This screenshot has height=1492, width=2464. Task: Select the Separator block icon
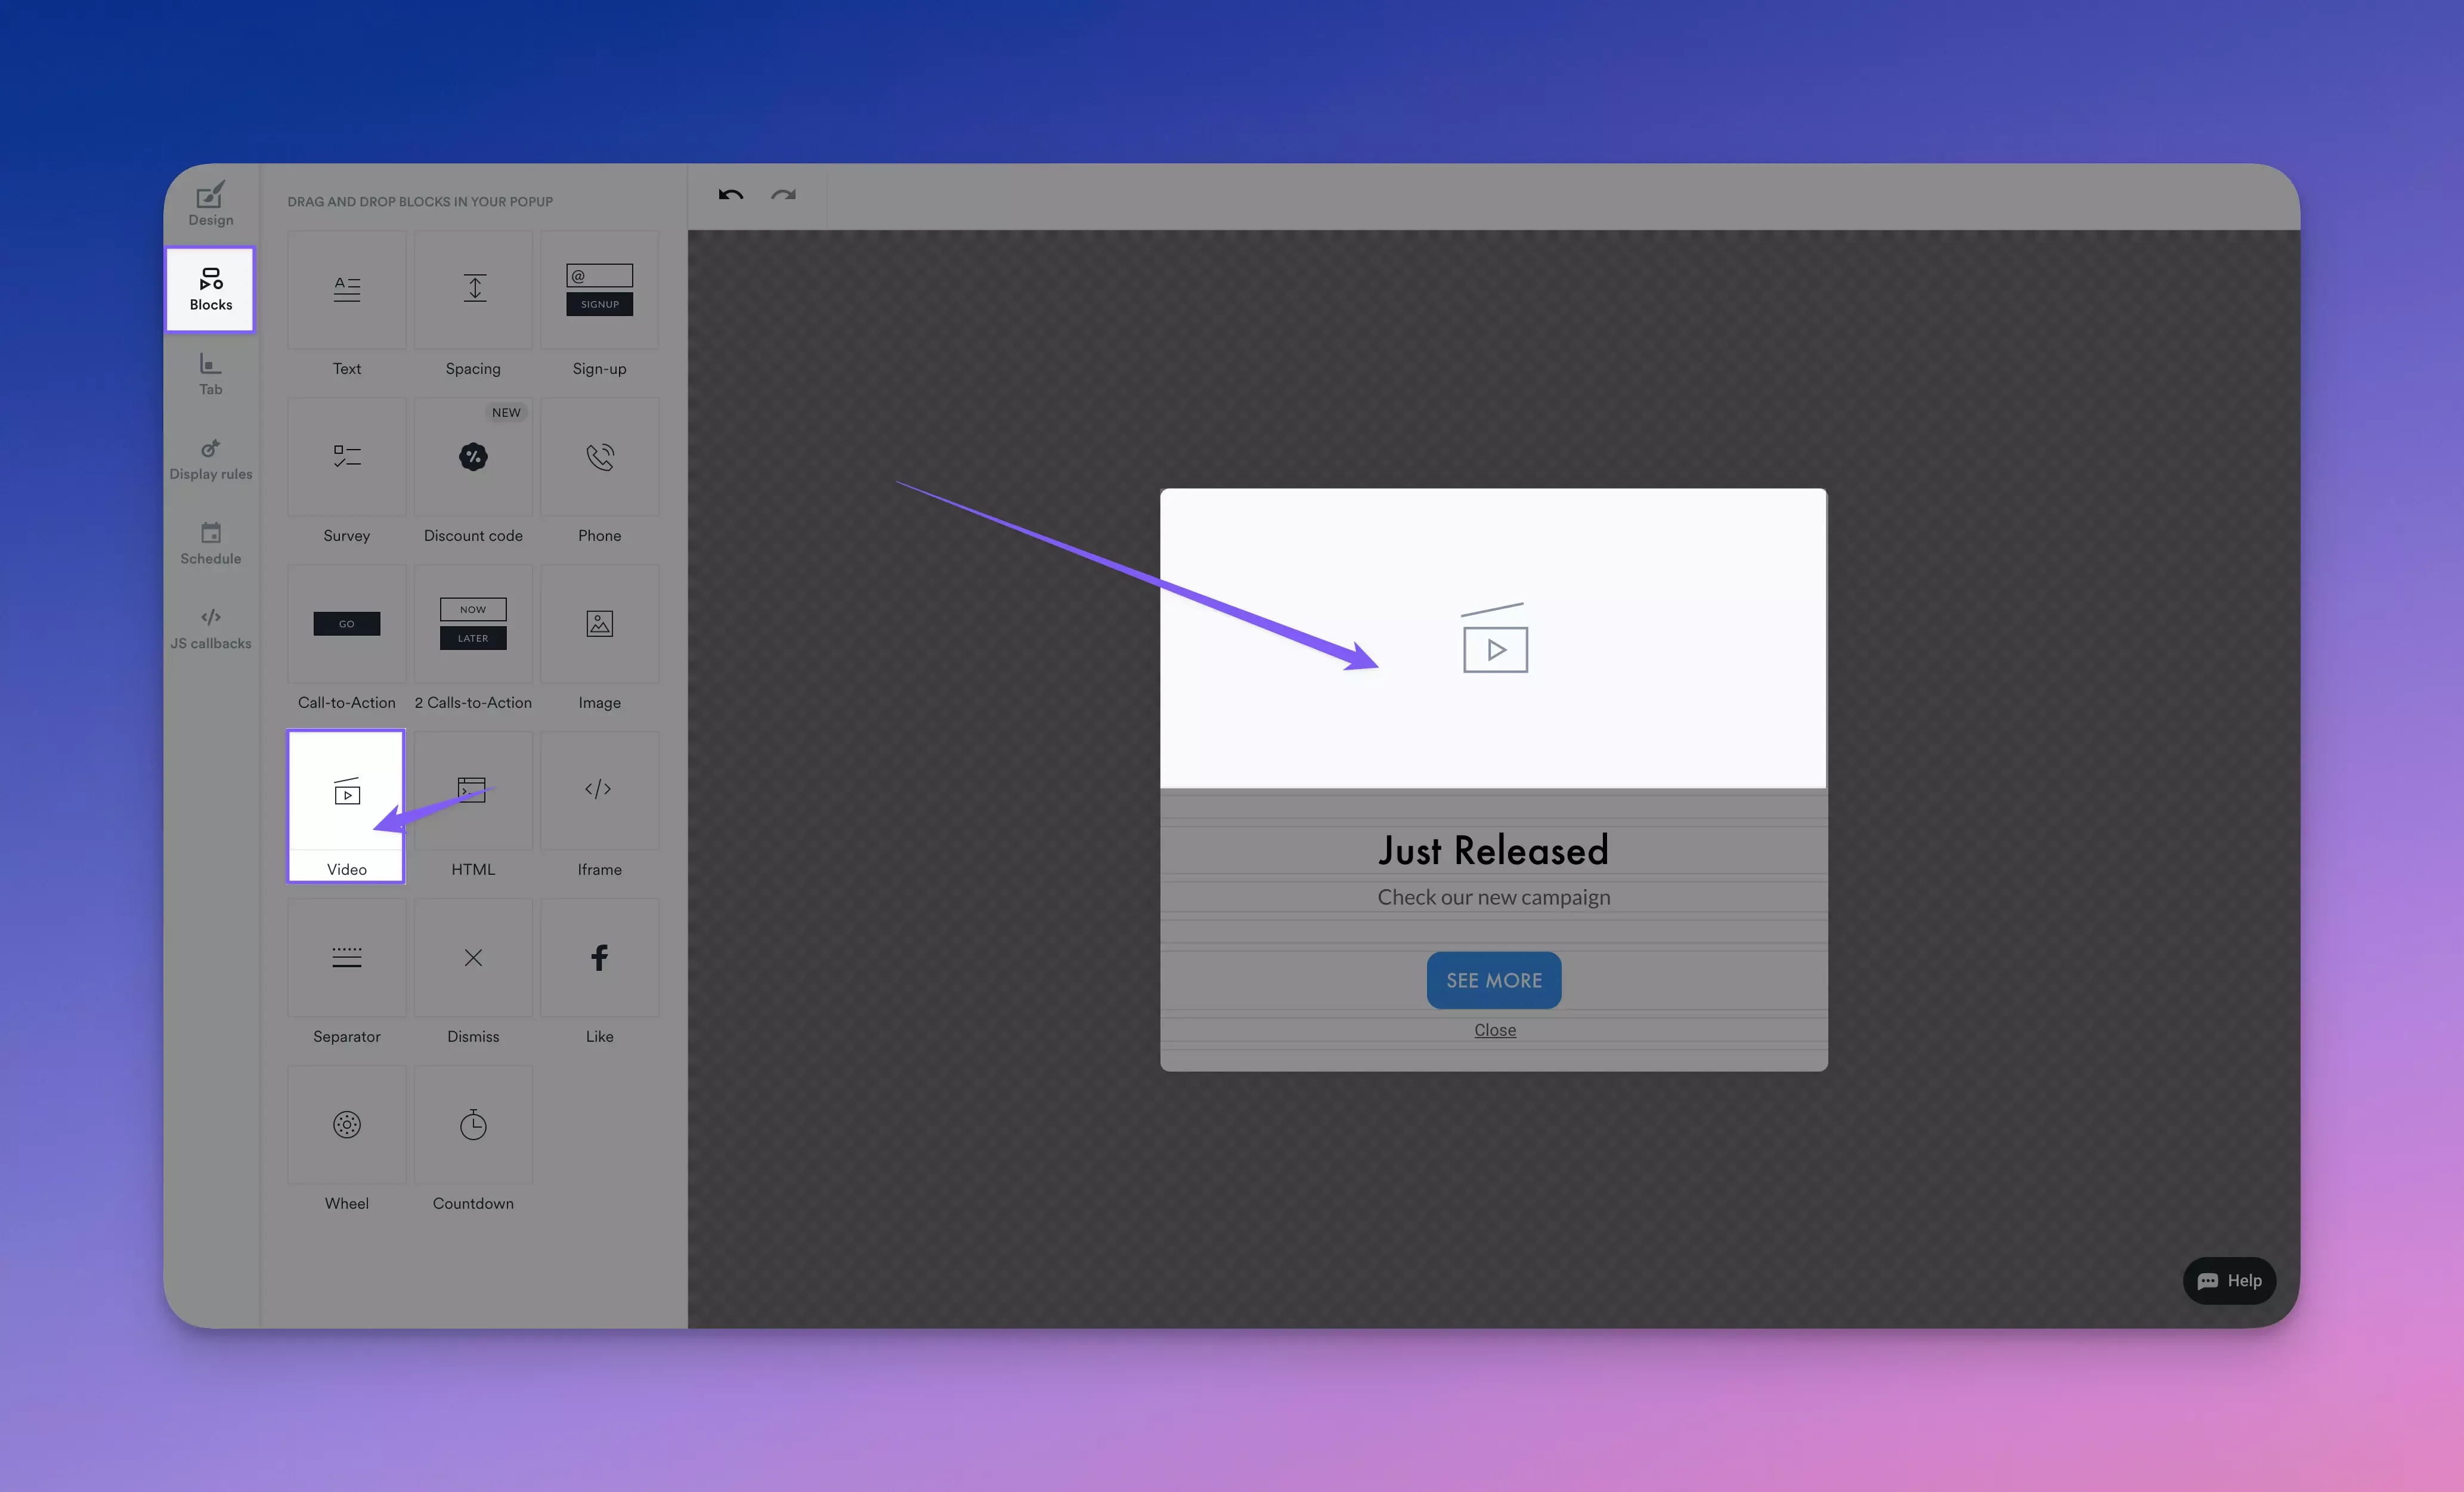point(346,958)
